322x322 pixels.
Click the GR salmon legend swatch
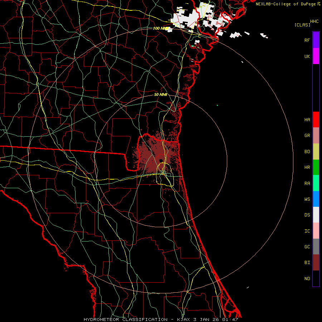click(316, 136)
